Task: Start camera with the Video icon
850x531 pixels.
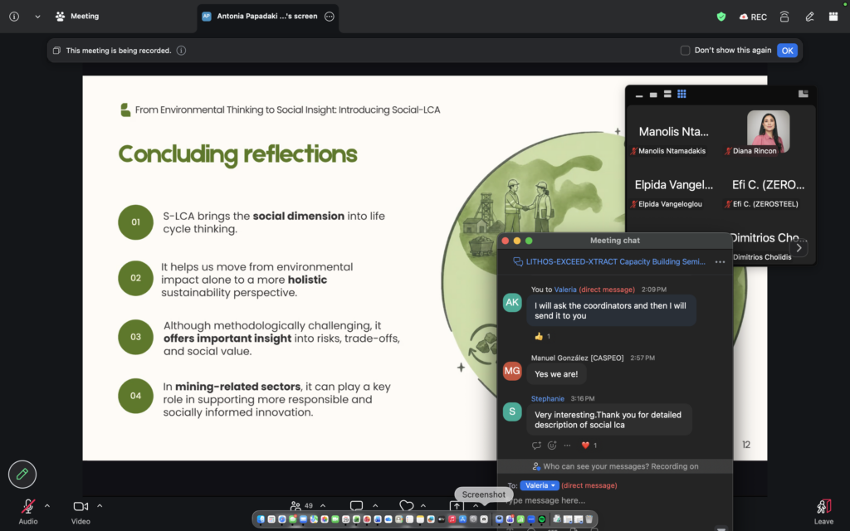Action: tap(81, 507)
